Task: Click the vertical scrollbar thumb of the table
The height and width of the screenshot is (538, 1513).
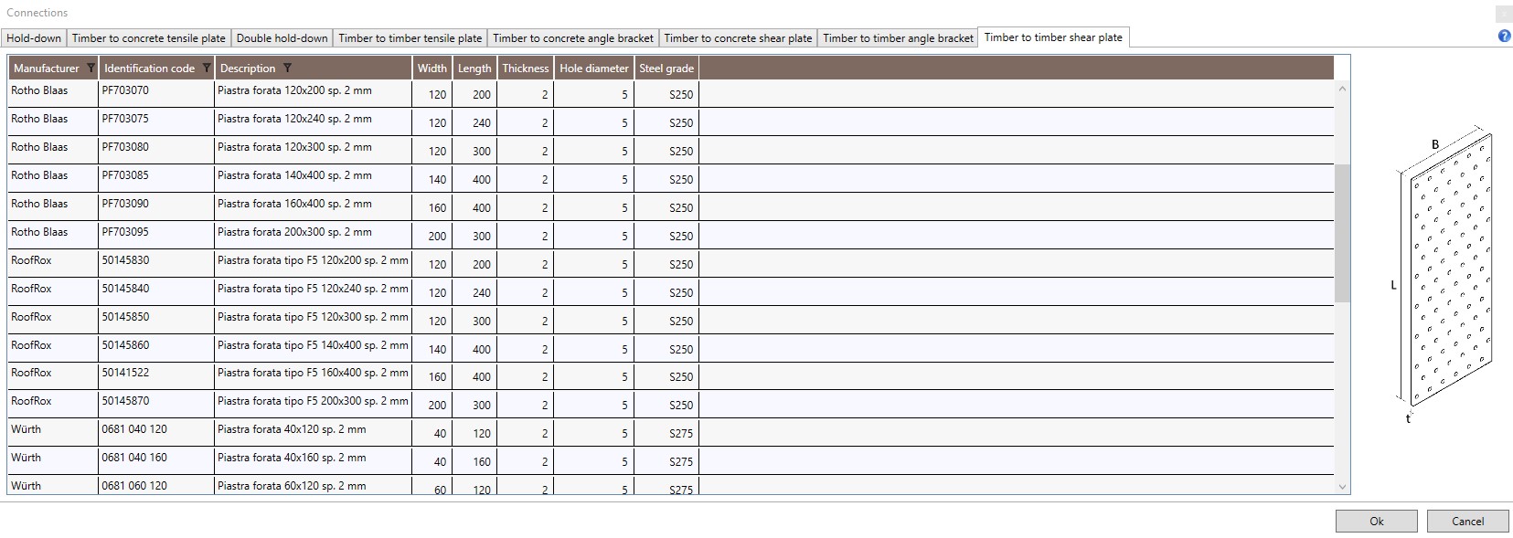Action: click(x=1342, y=233)
